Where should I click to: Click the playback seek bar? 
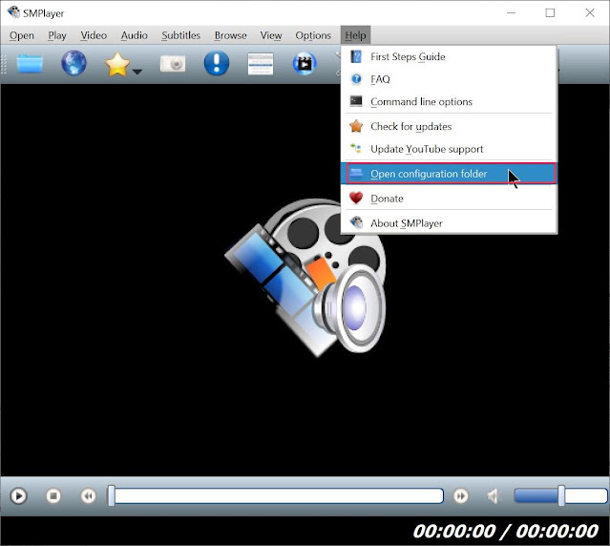point(276,495)
